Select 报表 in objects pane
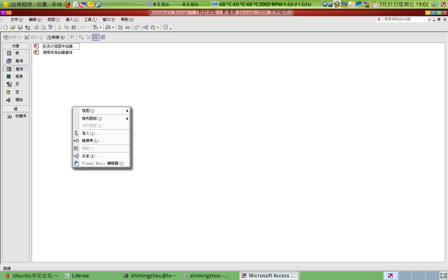 pyautogui.click(x=16, y=77)
